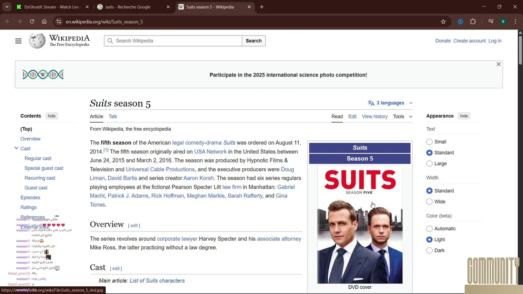523x294 pixels.
Task: Open the tab search dropdown arrow
Action: coord(7,7)
